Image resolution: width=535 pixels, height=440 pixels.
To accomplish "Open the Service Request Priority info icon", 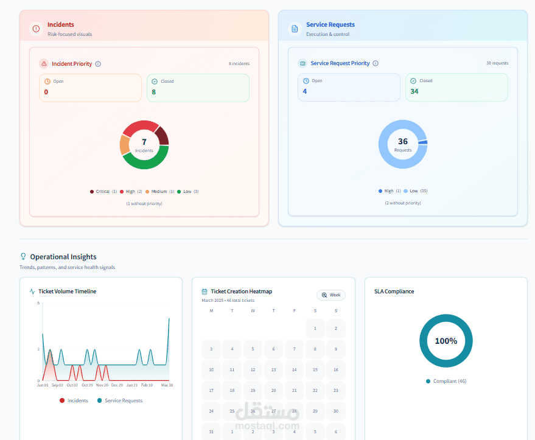I will 376,63.
